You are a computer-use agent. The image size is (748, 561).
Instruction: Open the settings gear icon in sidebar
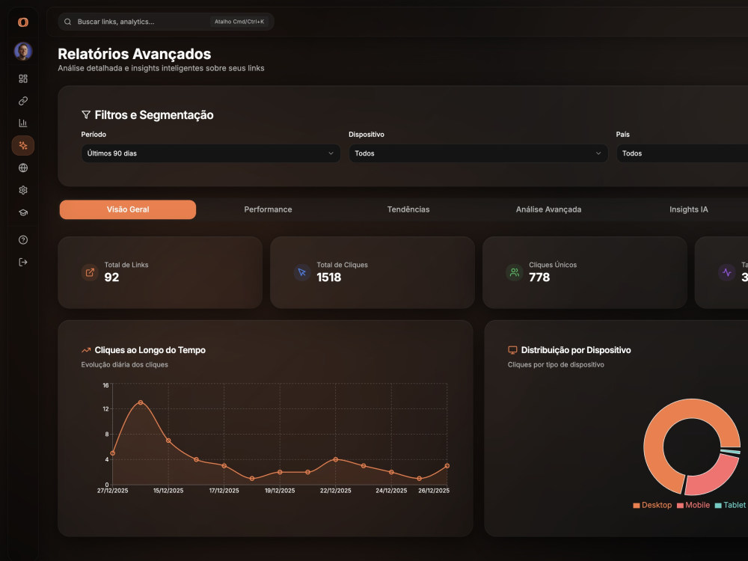pos(23,190)
